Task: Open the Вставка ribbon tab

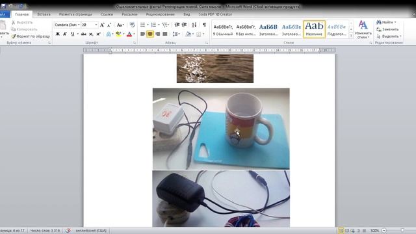Action: pyautogui.click(x=44, y=14)
